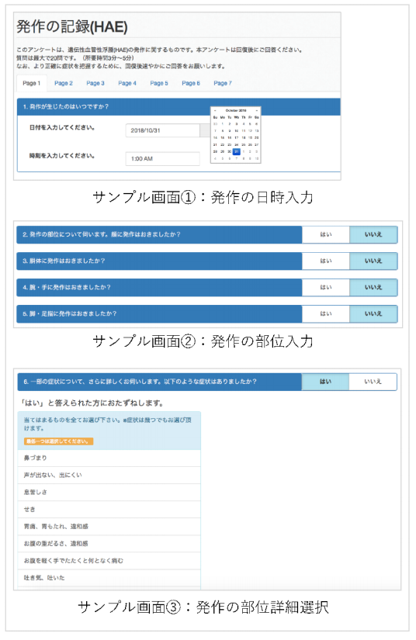Viewport: 416px width, 640px height.
Task: Select the symptom お腹の重だるさ、違和感
Action: (109, 544)
